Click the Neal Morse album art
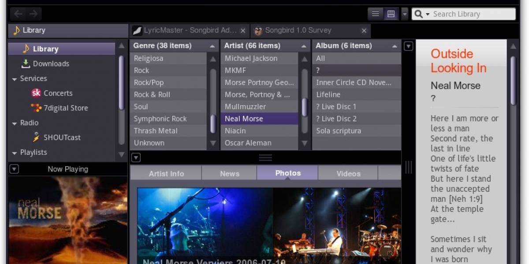The height and width of the screenshot is (264, 529). [x=68, y=220]
